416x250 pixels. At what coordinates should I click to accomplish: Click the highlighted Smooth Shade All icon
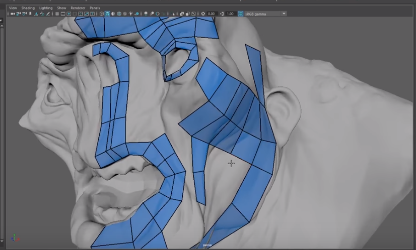(x=107, y=14)
